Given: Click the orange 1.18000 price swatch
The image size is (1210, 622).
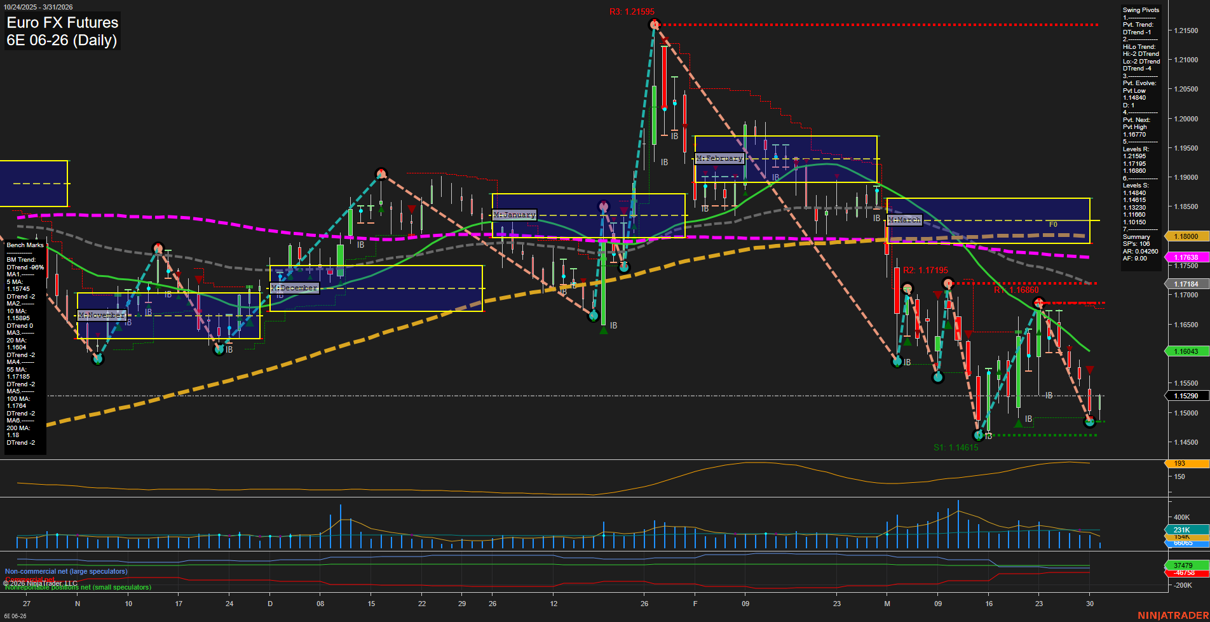Looking at the screenshot, I should pos(1186,236).
